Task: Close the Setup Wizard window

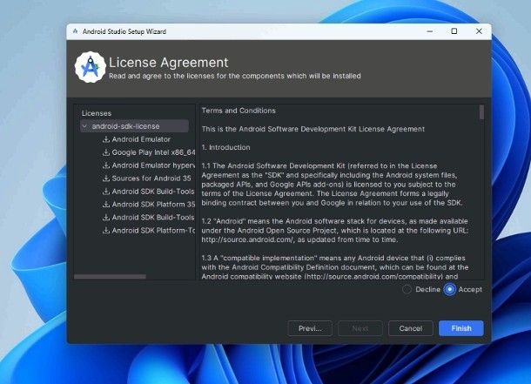Action: (479, 31)
